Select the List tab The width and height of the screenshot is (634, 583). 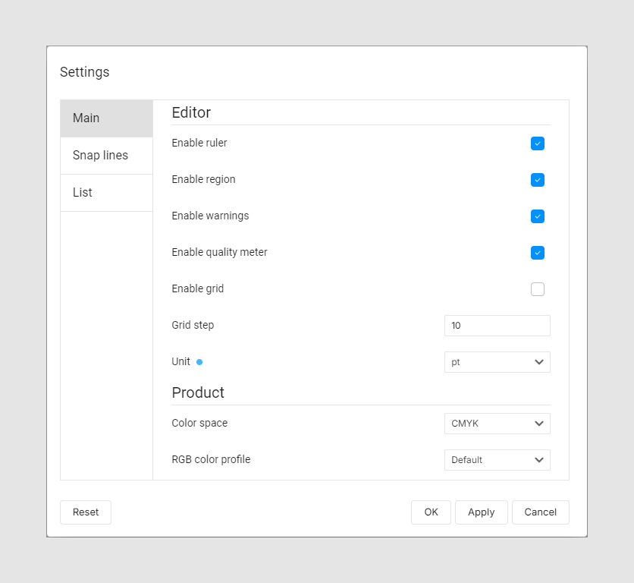click(82, 192)
